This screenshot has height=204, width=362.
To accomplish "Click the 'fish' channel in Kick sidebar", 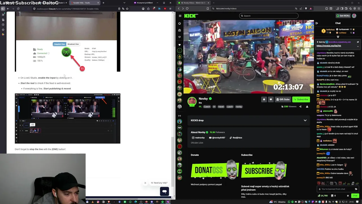I will pos(179,128).
